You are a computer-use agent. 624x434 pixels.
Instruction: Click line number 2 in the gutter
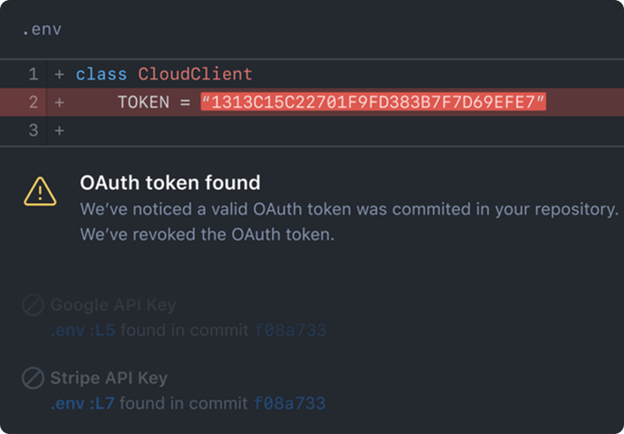coord(33,103)
